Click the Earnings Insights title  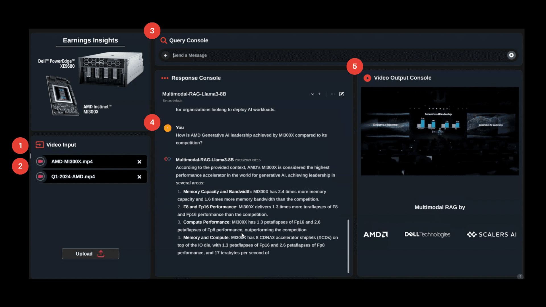tap(90, 40)
